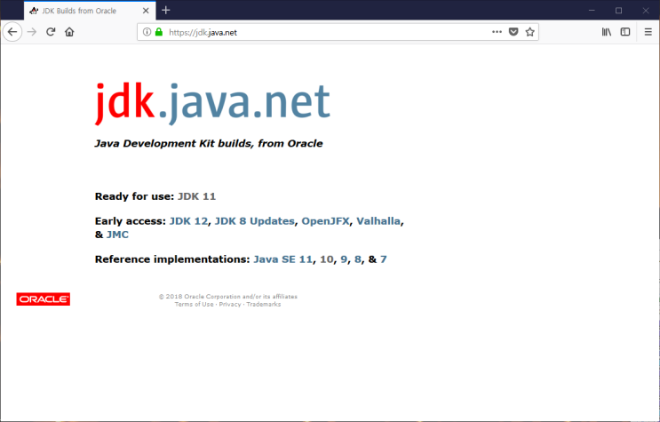Toggle the sidebar view icon

[x=625, y=31]
